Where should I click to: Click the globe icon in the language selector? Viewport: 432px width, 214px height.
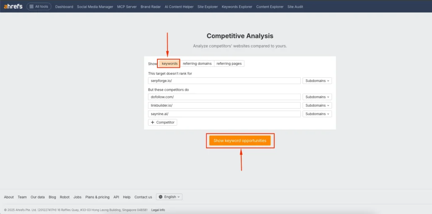(161, 197)
